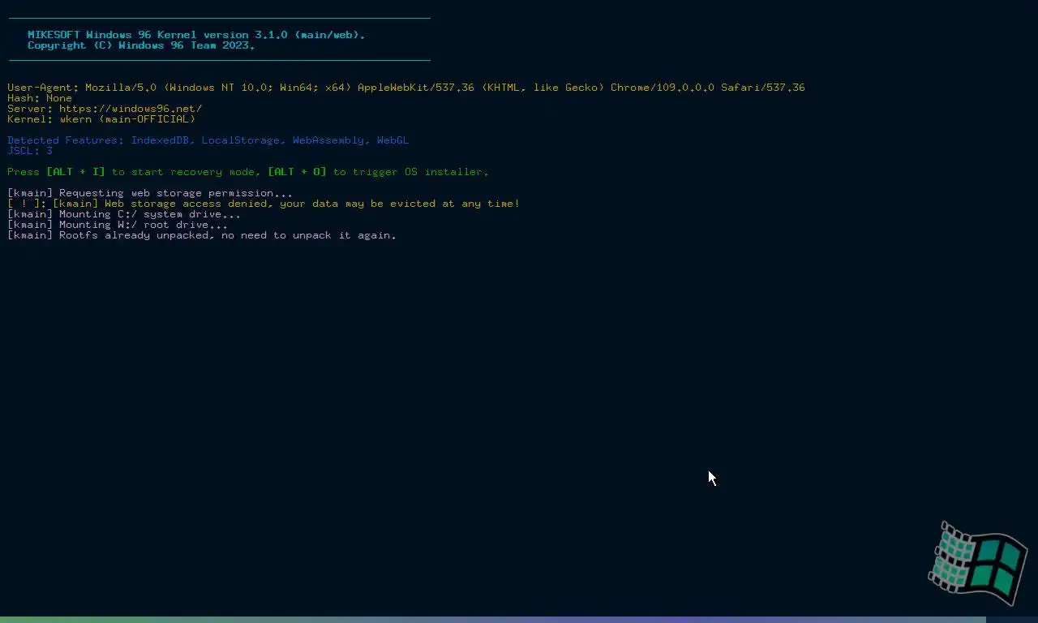Click the Server https://windows96.net/ line
The width and height of the screenshot is (1038, 623).
coord(105,109)
